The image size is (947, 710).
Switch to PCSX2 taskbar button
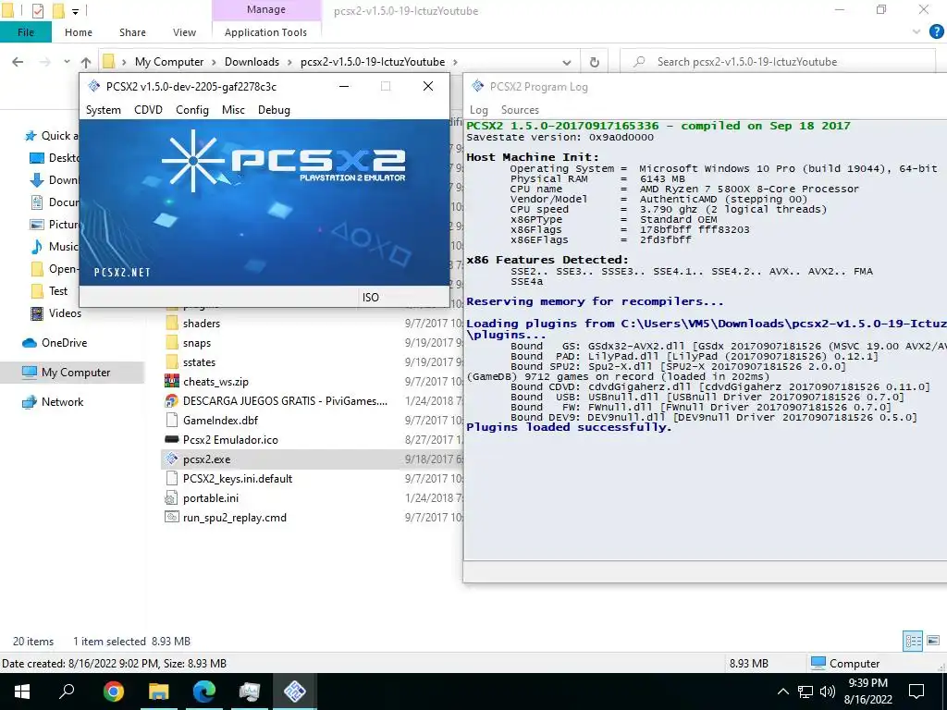pyautogui.click(x=295, y=692)
